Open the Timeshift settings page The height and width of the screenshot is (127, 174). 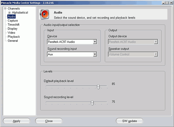(x=13, y=25)
